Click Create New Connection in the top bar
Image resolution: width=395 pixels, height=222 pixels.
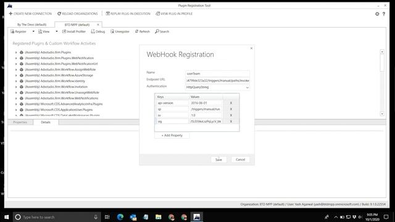pyautogui.click(x=30, y=14)
